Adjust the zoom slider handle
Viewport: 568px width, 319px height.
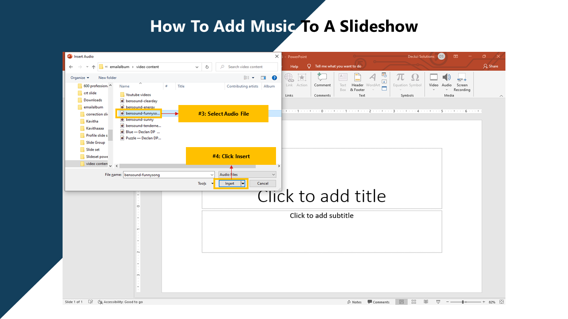coord(463,302)
